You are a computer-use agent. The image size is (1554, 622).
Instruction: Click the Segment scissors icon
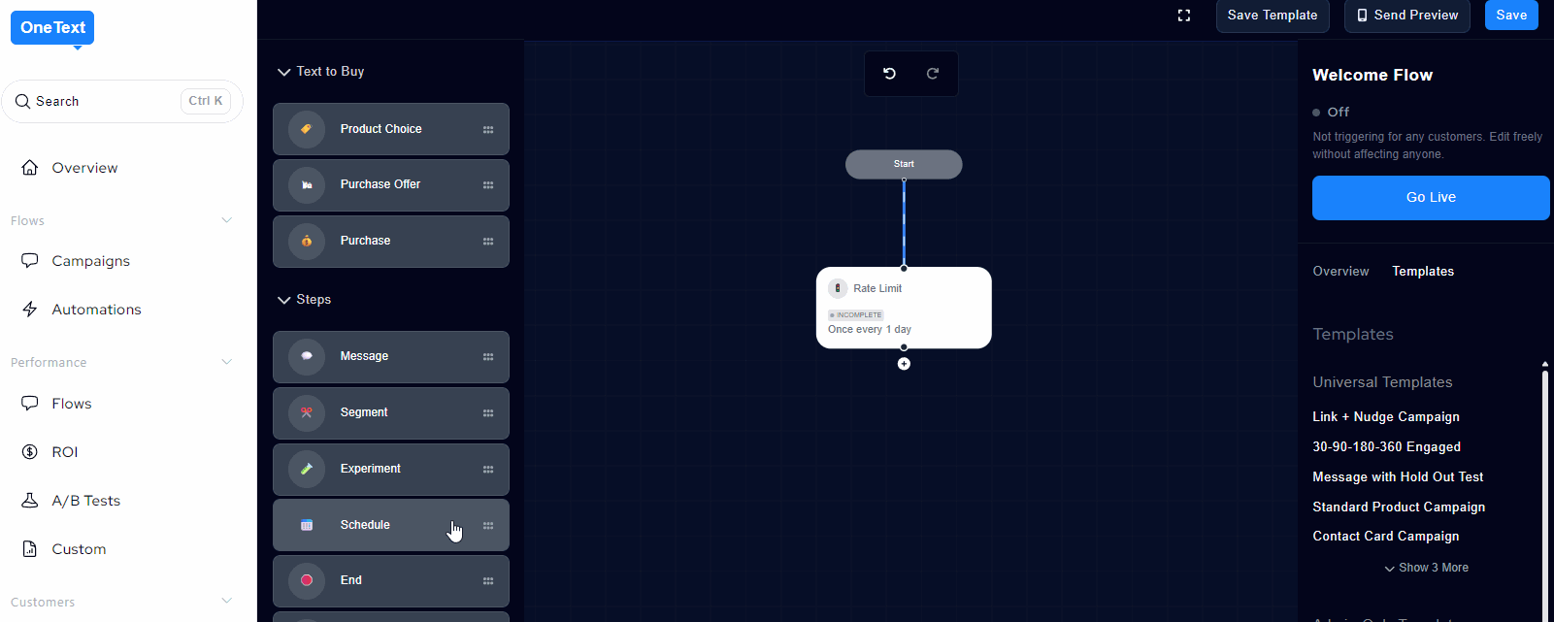(307, 413)
